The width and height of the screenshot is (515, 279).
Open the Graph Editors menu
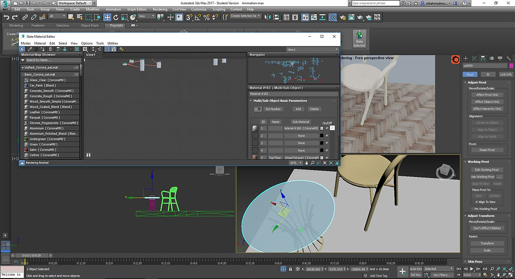coord(137,9)
